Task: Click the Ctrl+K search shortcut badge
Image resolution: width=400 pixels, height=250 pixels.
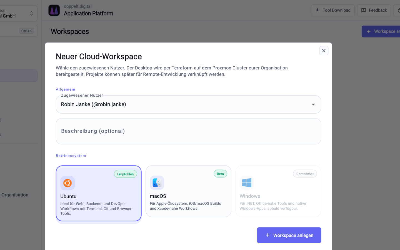Action: [x=26, y=31]
